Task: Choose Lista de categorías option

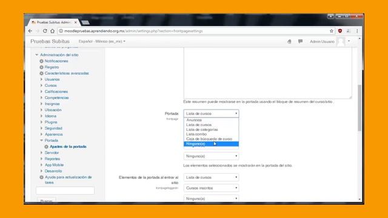Action: (211, 130)
